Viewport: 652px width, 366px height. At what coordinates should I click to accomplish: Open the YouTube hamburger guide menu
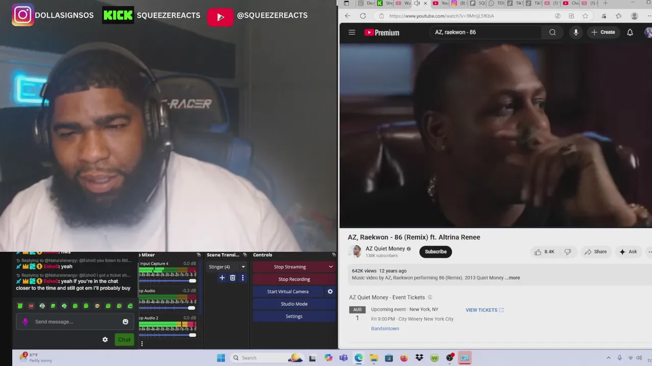[351, 32]
